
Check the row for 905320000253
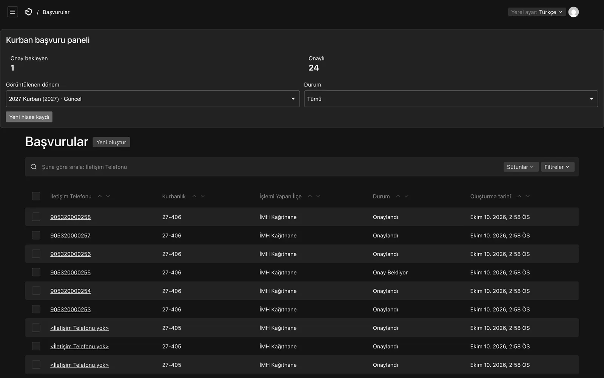(x=36, y=309)
